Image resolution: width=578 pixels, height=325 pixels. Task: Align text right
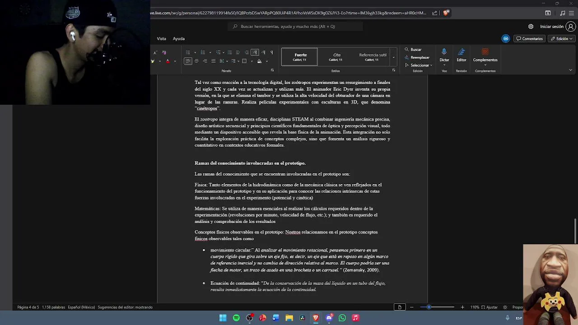pyautogui.click(x=205, y=61)
